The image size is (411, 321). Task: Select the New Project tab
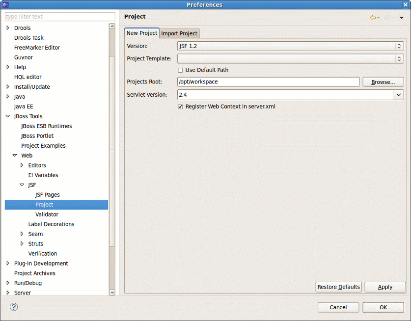(141, 33)
